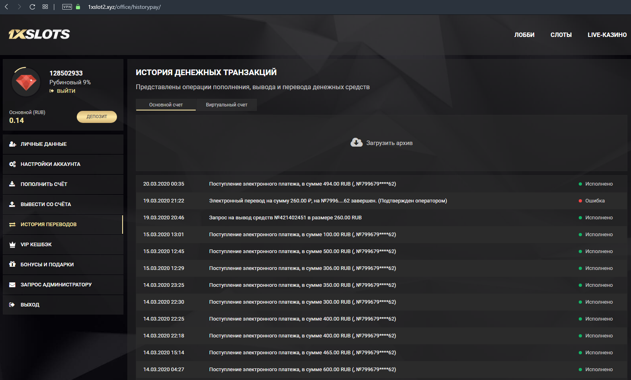Screen dimensions: 631x380
Task: Click the 465.00 RUB deposit description
Action: click(303, 353)
